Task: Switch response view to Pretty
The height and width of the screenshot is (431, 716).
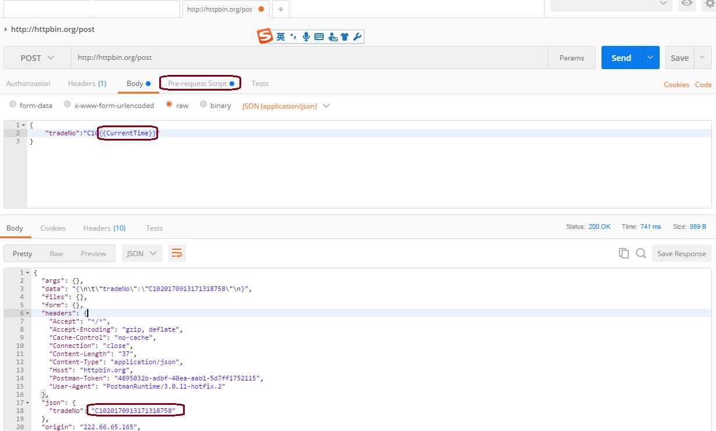Action: click(x=23, y=253)
